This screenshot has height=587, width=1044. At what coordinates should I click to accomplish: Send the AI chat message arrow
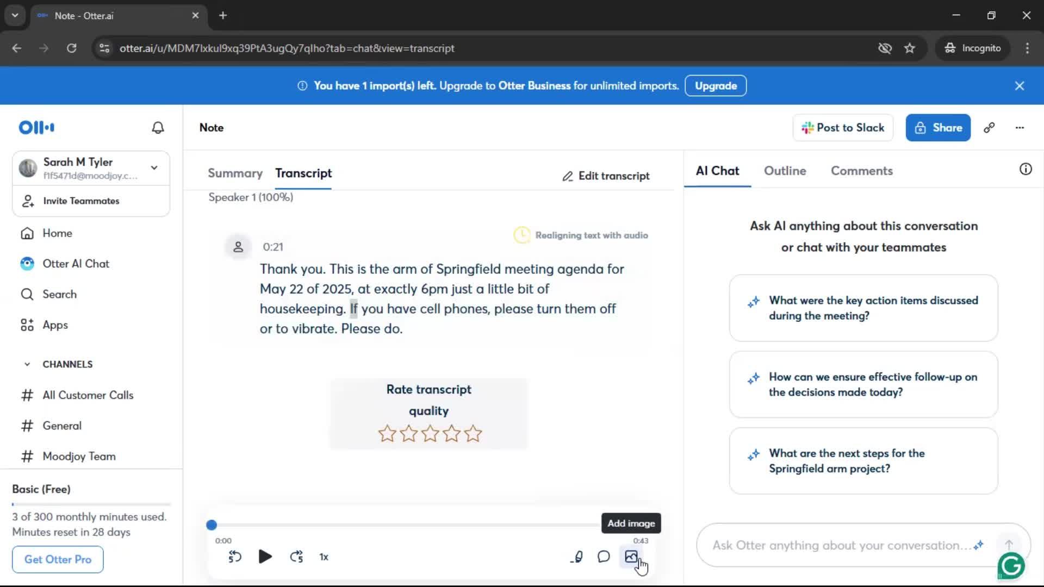[1009, 544]
